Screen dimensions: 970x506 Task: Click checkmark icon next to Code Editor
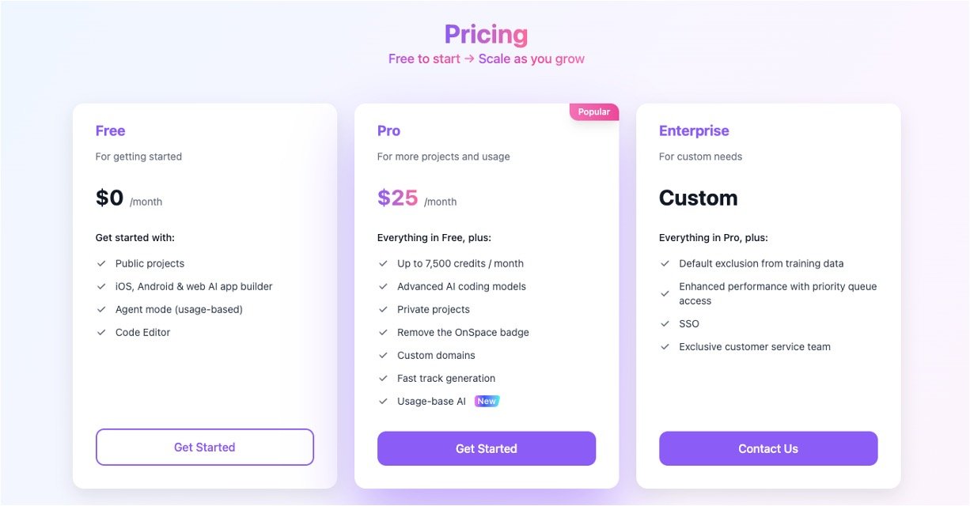point(101,333)
